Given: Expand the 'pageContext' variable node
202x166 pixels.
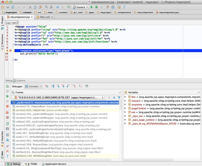Looking at the screenshot, I should click(x=125, y=108).
